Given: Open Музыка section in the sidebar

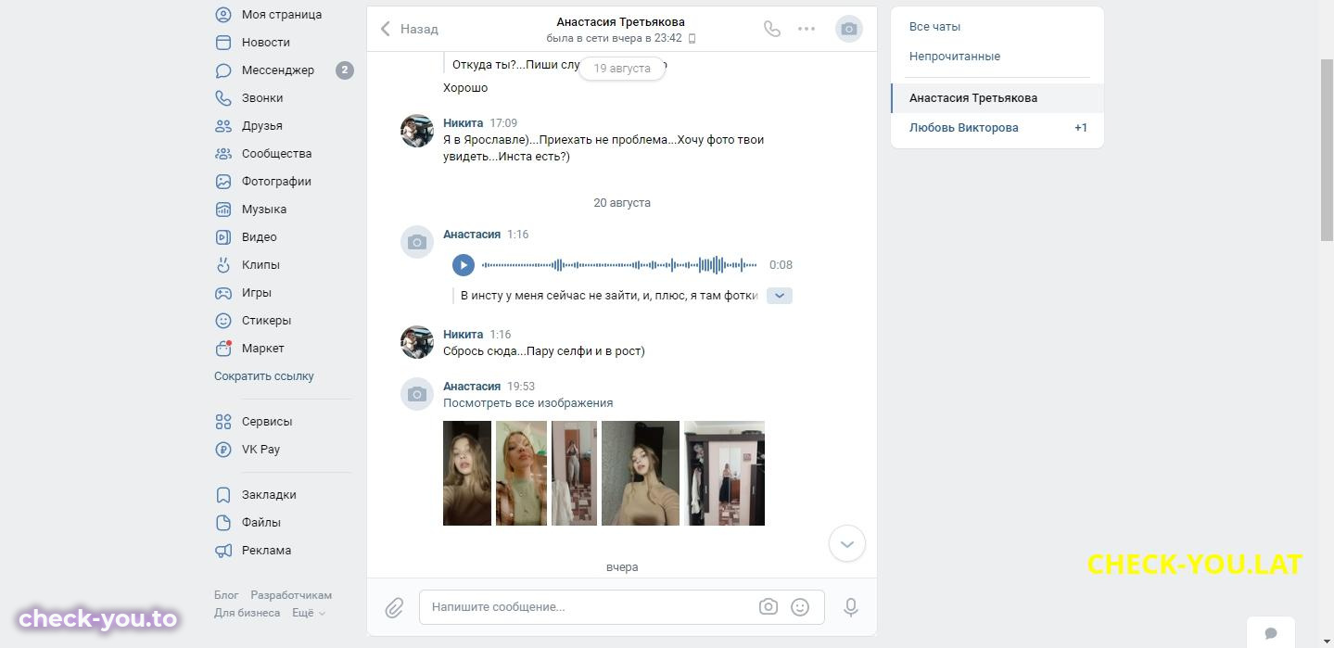Looking at the screenshot, I should 264,210.
